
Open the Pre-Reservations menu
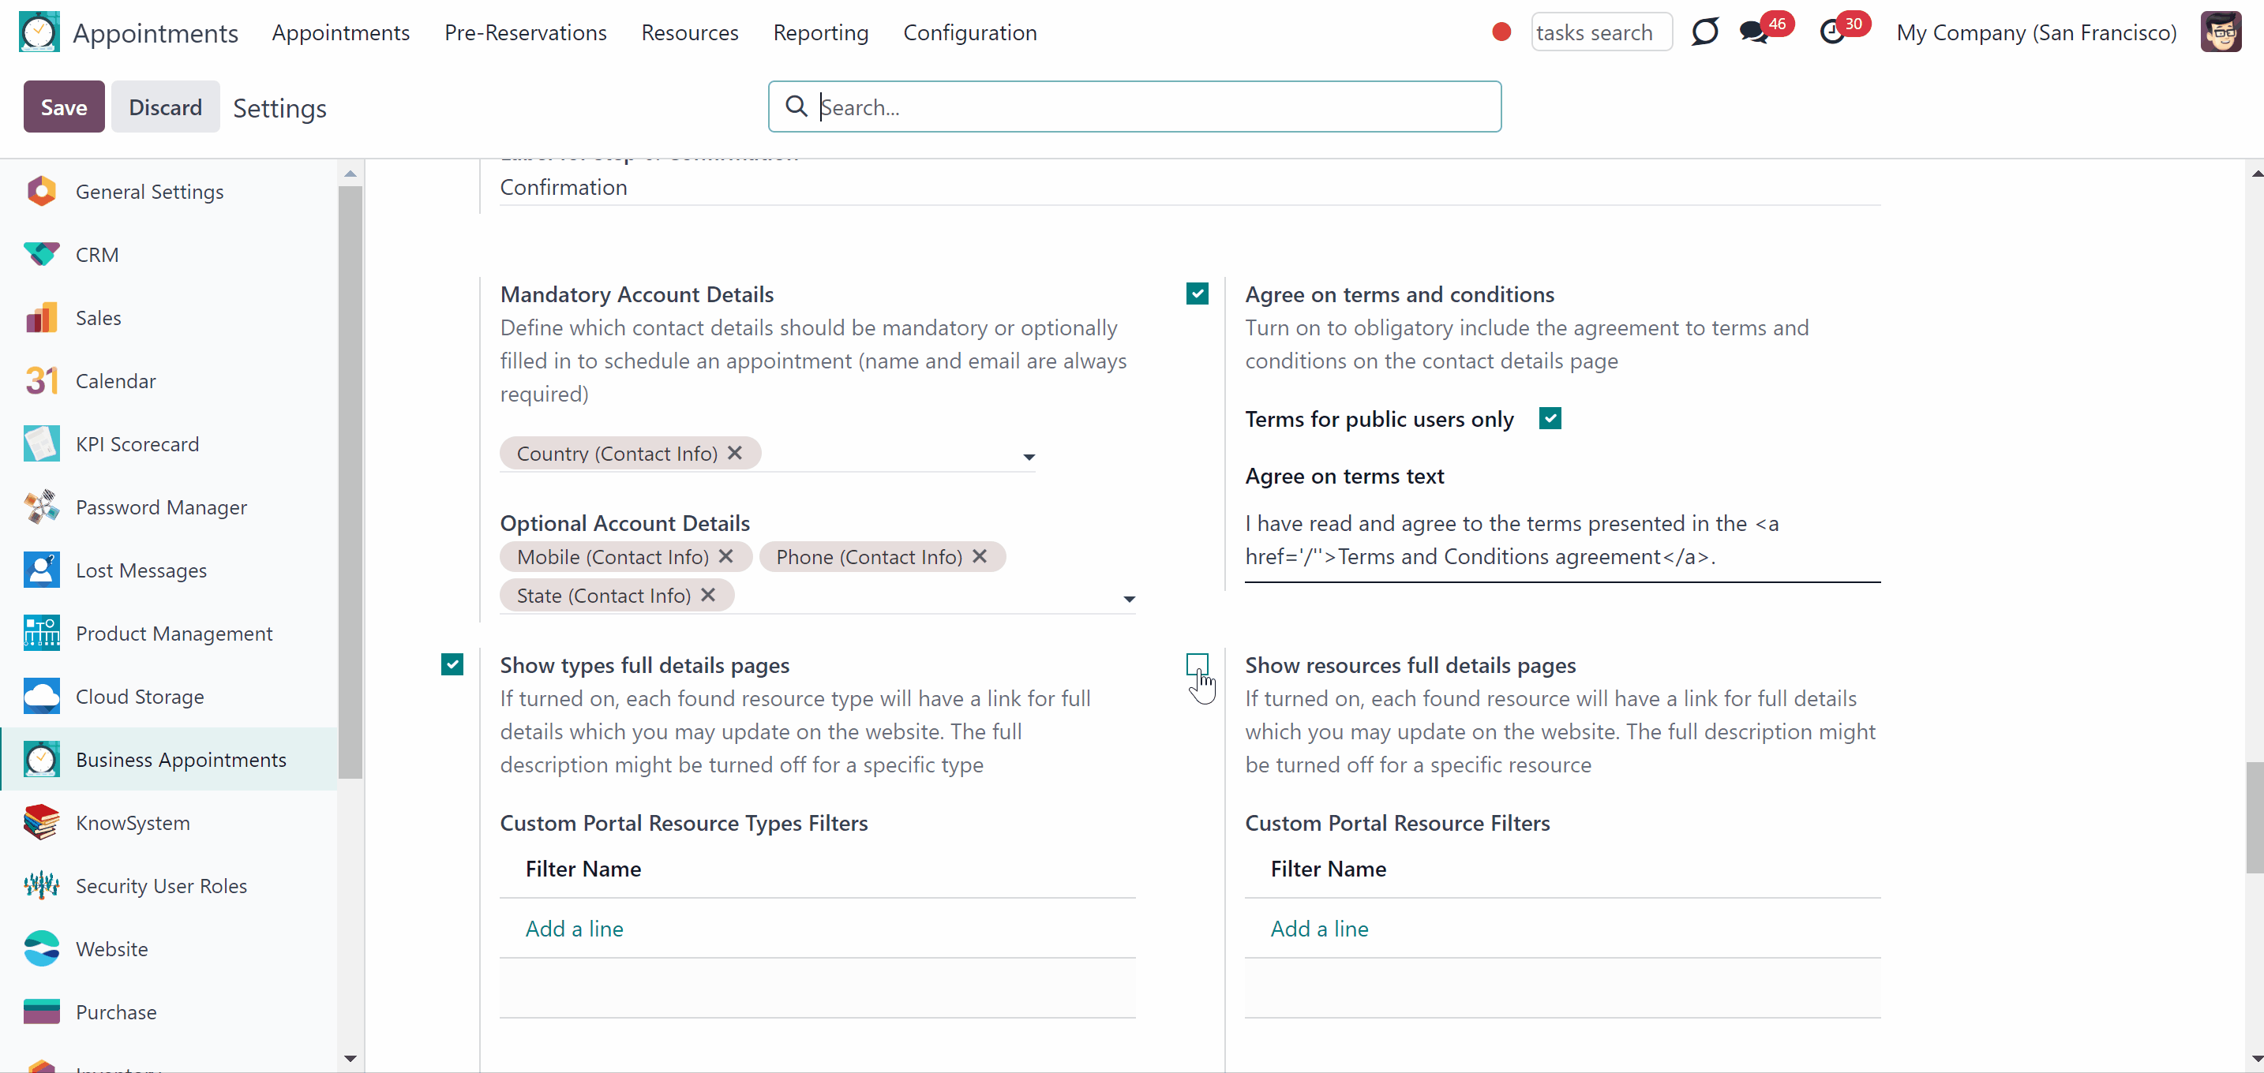(526, 32)
